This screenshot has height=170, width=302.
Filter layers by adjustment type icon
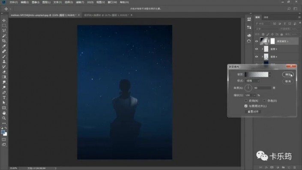[279, 24]
